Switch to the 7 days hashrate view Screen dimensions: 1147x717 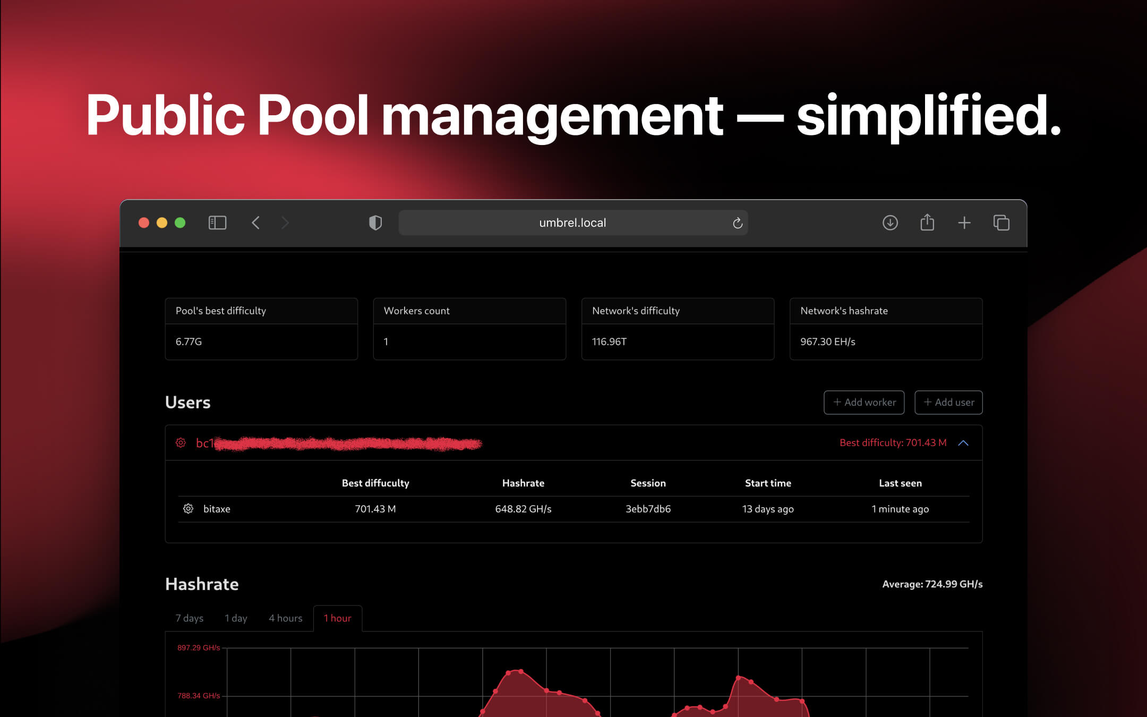pos(189,618)
